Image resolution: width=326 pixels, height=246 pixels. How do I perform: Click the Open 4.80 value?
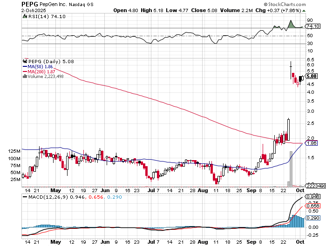click(126, 10)
